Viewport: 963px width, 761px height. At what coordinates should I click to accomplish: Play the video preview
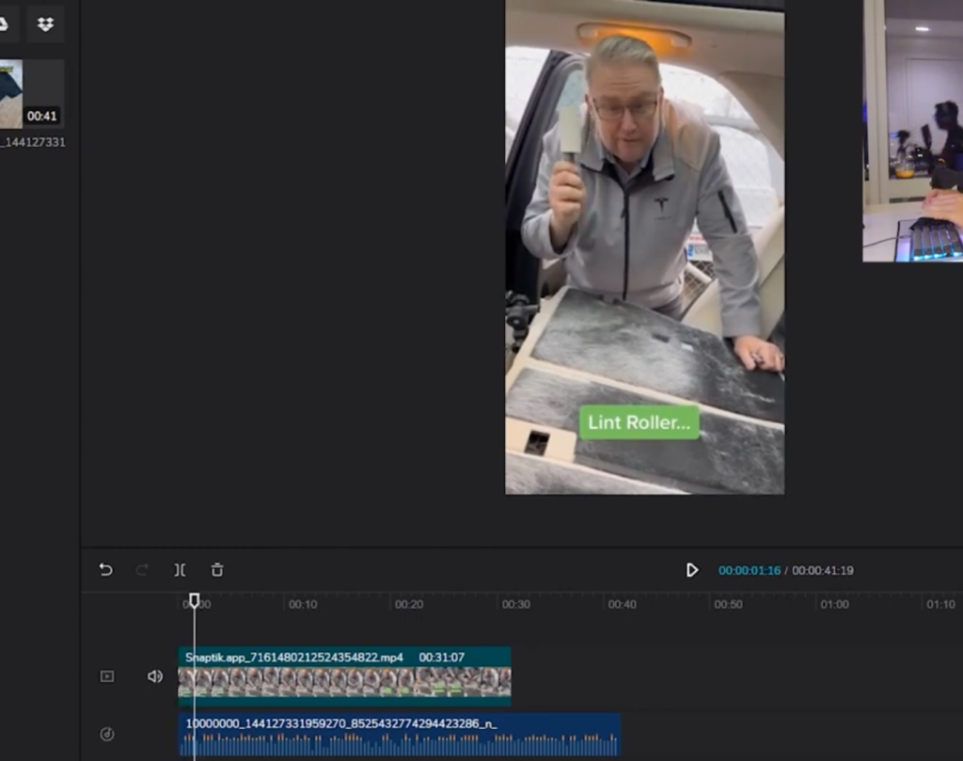pyautogui.click(x=692, y=570)
